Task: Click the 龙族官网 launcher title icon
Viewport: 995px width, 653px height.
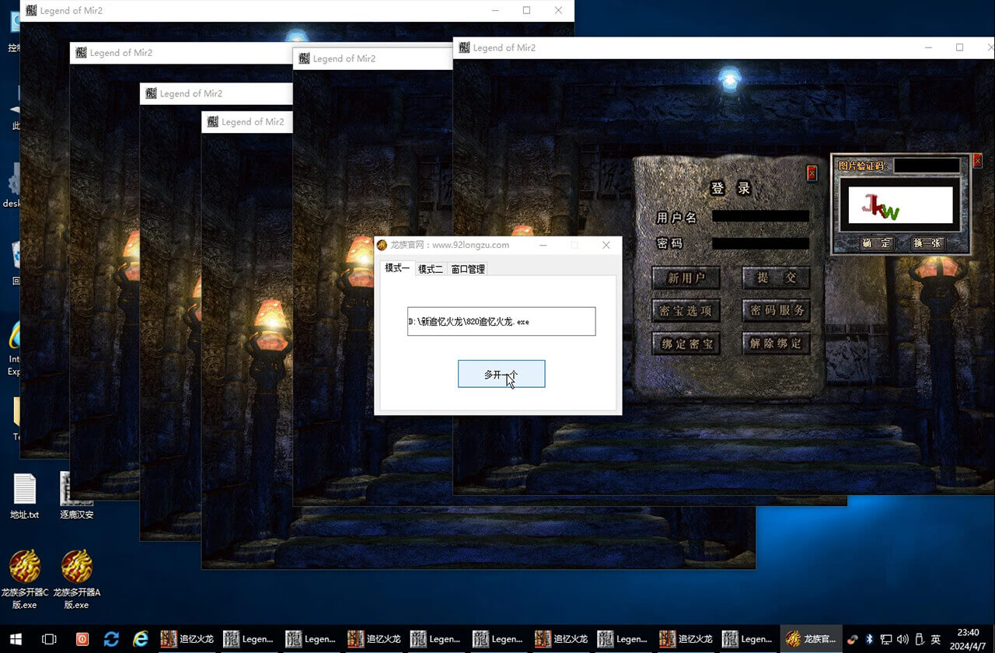Action: (382, 245)
